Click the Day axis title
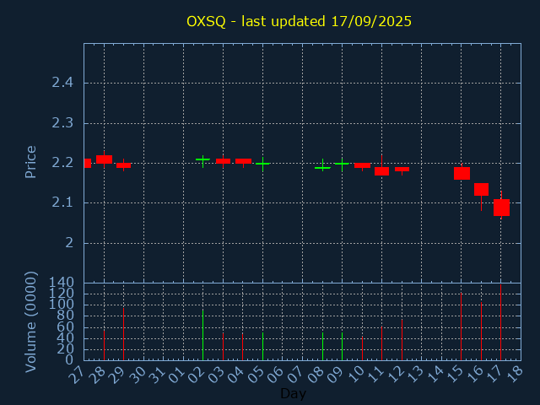The height and width of the screenshot is (405, 540). point(293,393)
